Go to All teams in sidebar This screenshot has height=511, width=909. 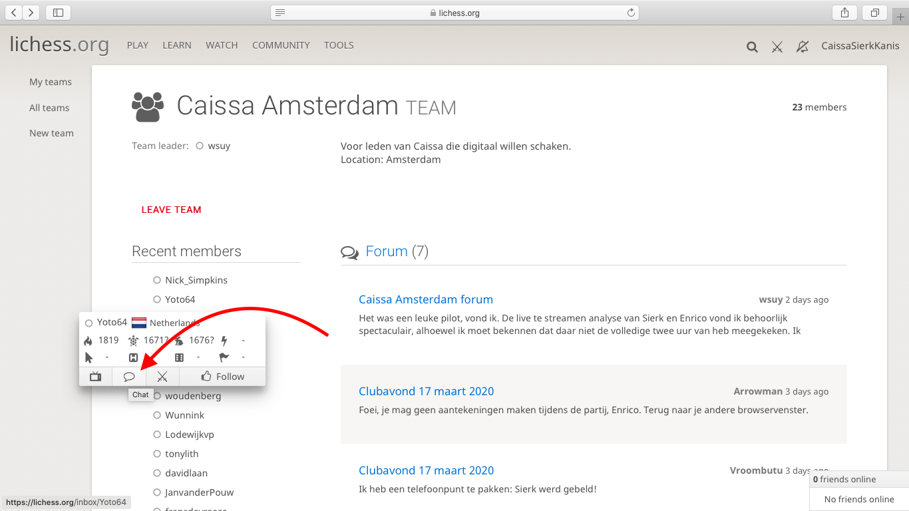pyautogui.click(x=49, y=108)
